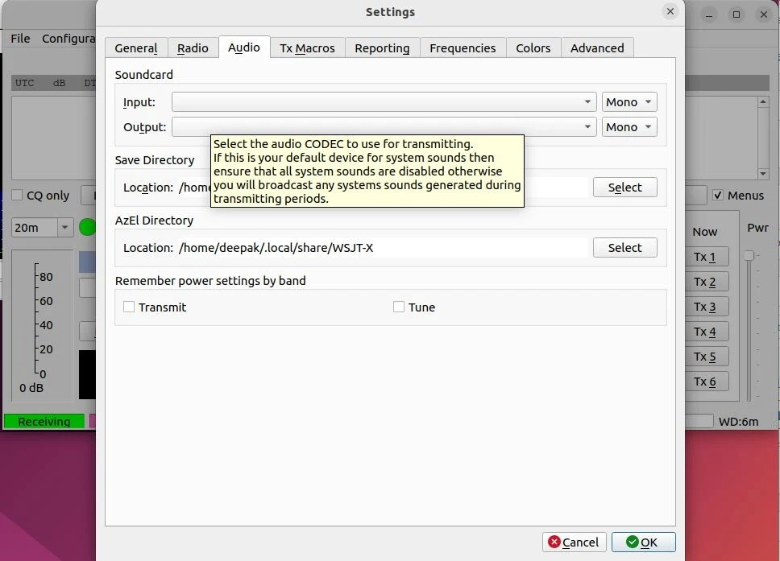Close the Settings dialog with X icon
780x561 pixels.
(670, 11)
